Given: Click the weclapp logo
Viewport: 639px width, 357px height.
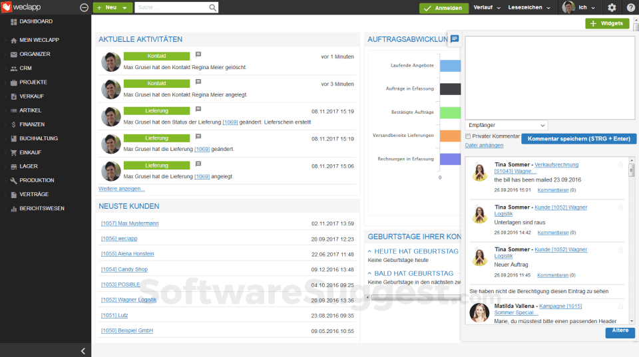Looking at the screenshot, I should coord(21,7).
